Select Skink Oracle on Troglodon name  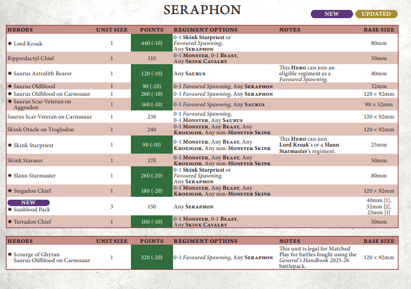point(40,130)
